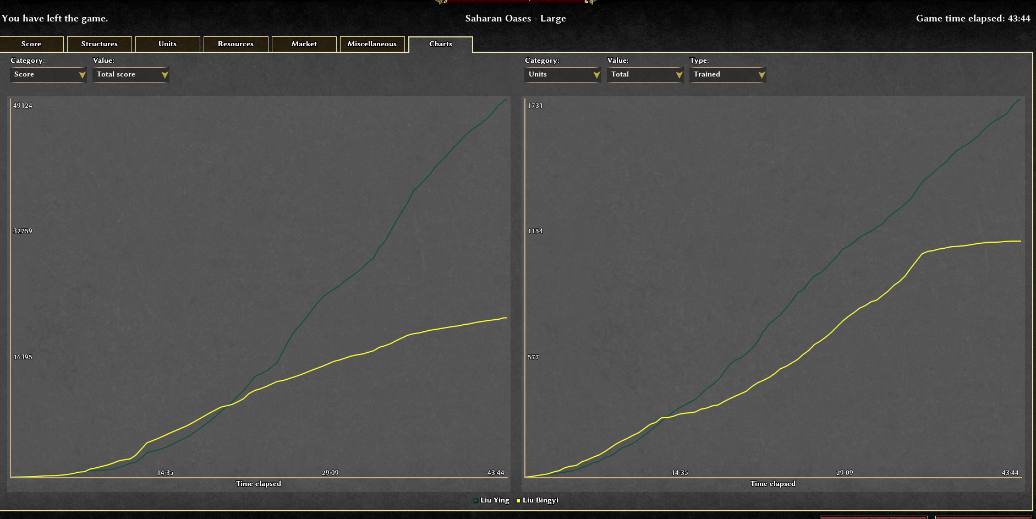Click the 29:09 time marker on right chart

point(845,473)
